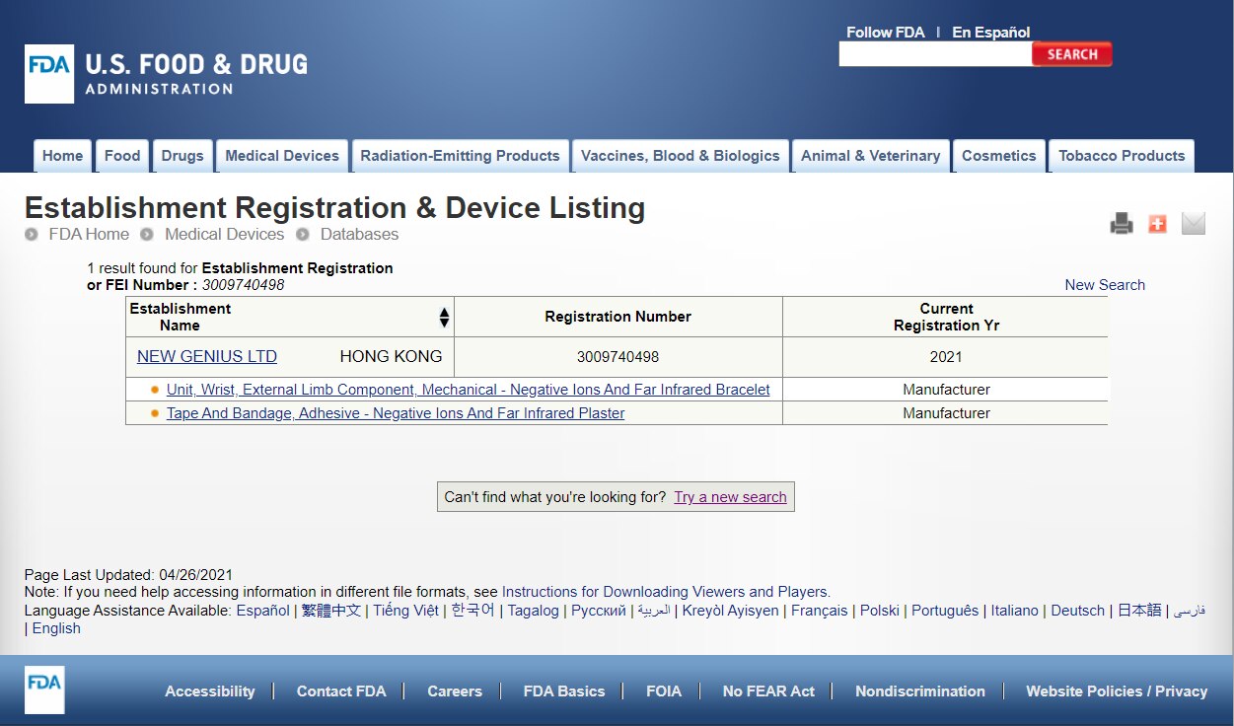Open the Home tab
The image size is (1234, 726).
62,156
